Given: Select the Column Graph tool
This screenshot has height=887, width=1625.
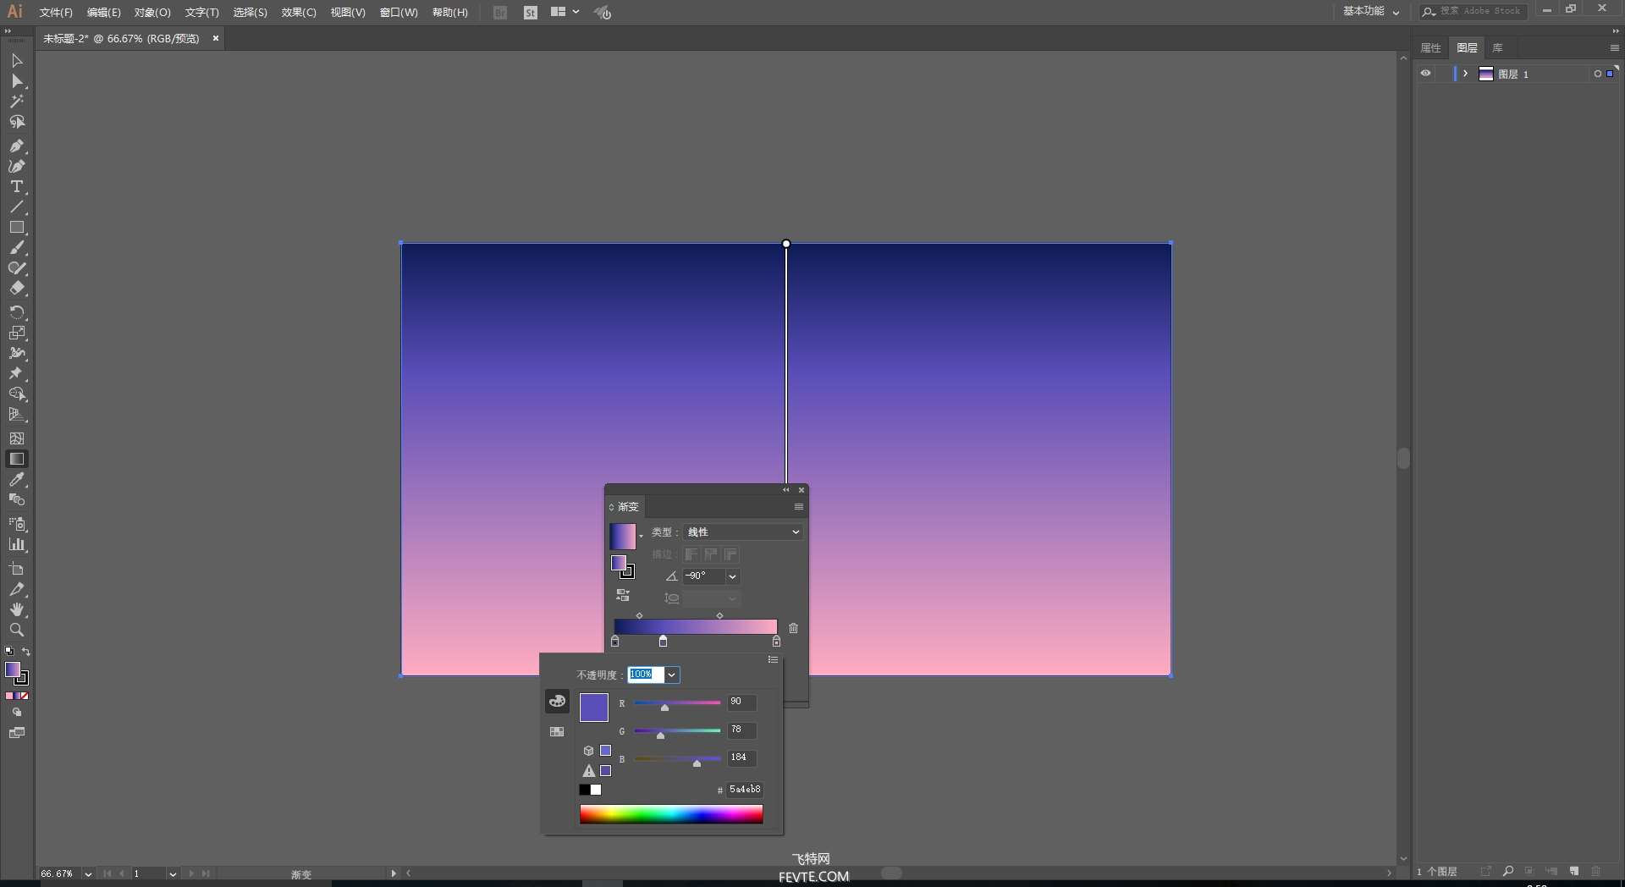Looking at the screenshot, I should pos(17,544).
